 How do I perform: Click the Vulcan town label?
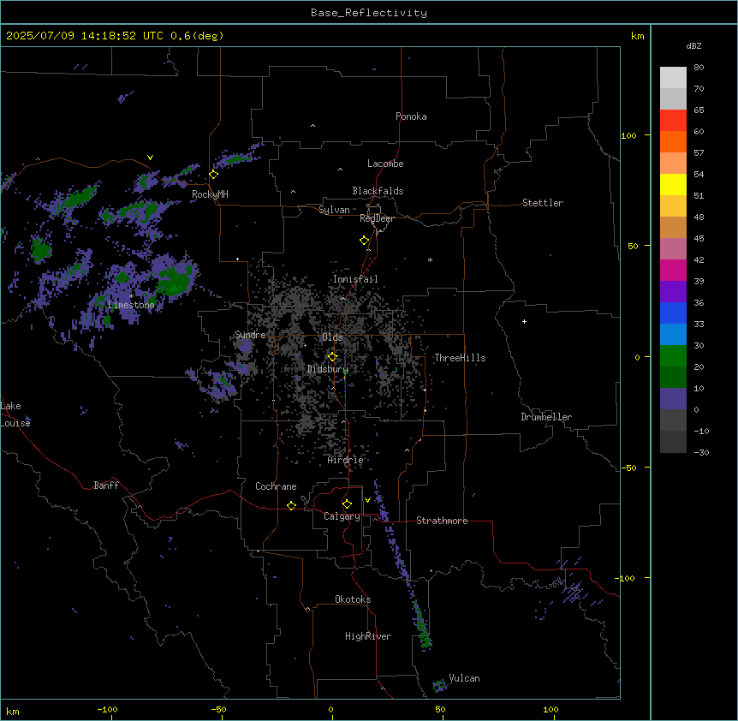(465, 678)
